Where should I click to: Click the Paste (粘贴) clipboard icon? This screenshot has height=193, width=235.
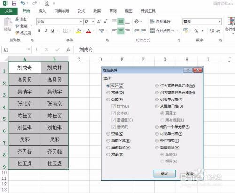[8, 22]
